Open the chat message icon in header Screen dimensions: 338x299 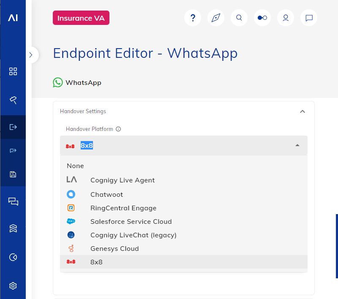pyautogui.click(x=309, y=18)
